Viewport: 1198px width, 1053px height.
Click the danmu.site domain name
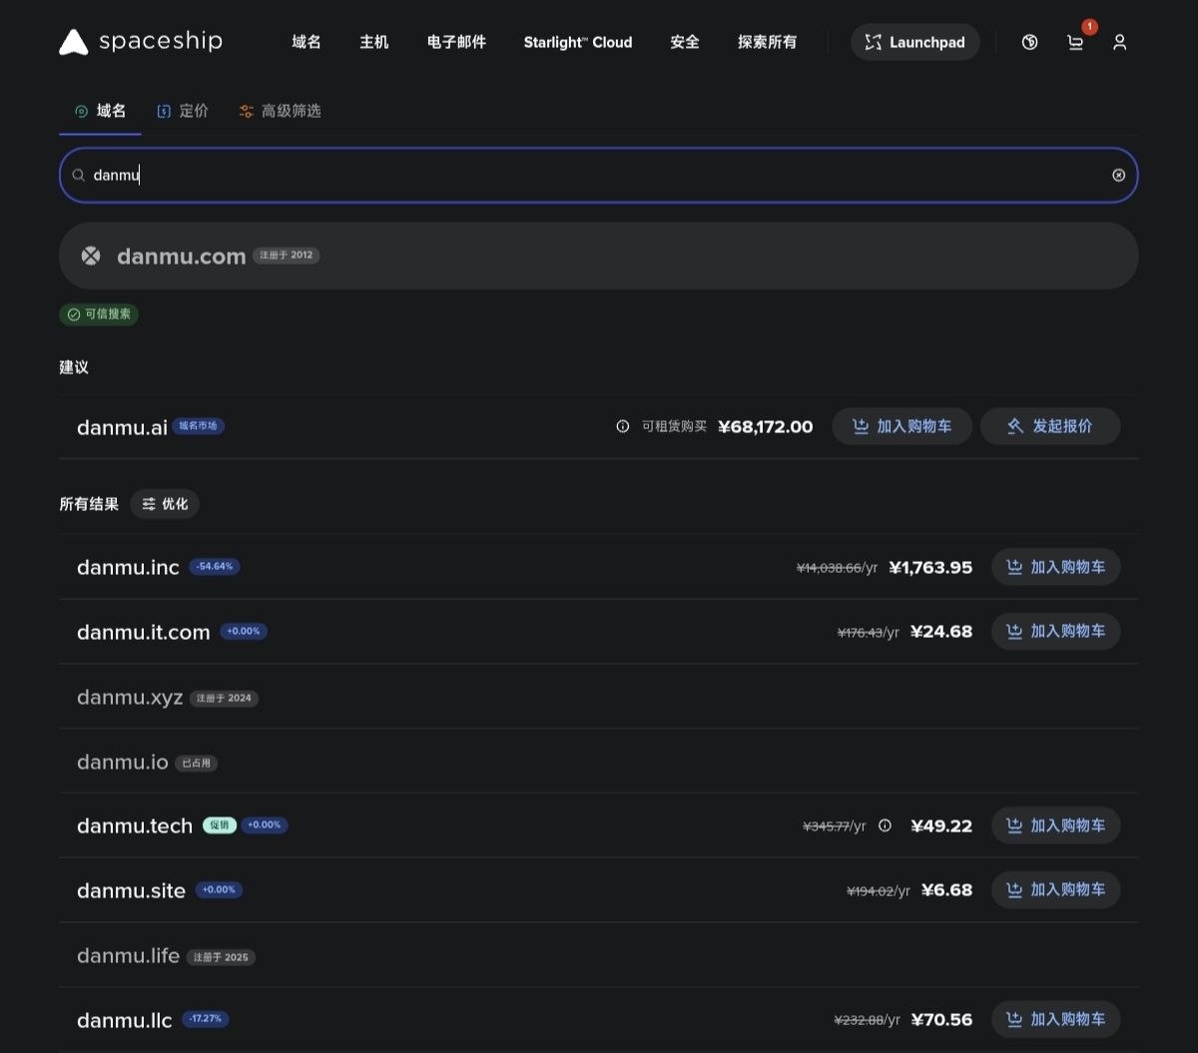pos(131,891)
